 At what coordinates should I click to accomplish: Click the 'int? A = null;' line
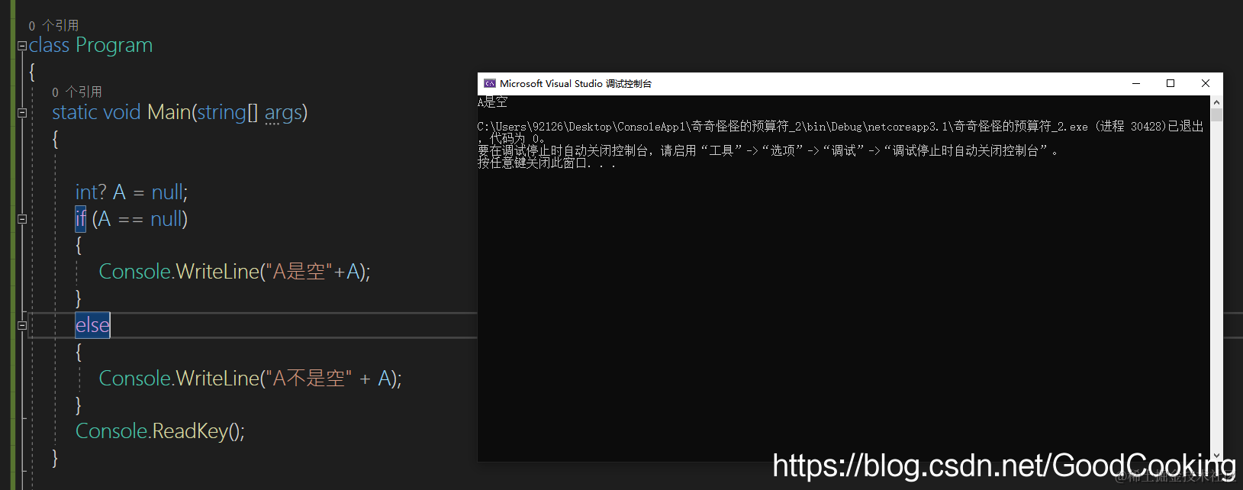click(131, 192)
